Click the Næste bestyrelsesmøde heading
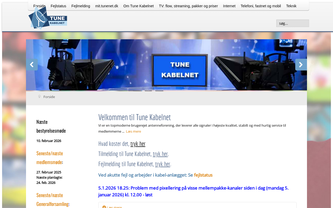This screenshot has height=208, width=333. pos(51,126)
